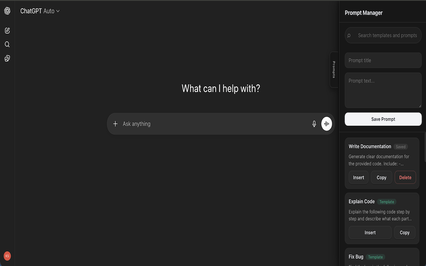
Task: Open the library icon in the sidebar
Action: [x=7, y=58]
